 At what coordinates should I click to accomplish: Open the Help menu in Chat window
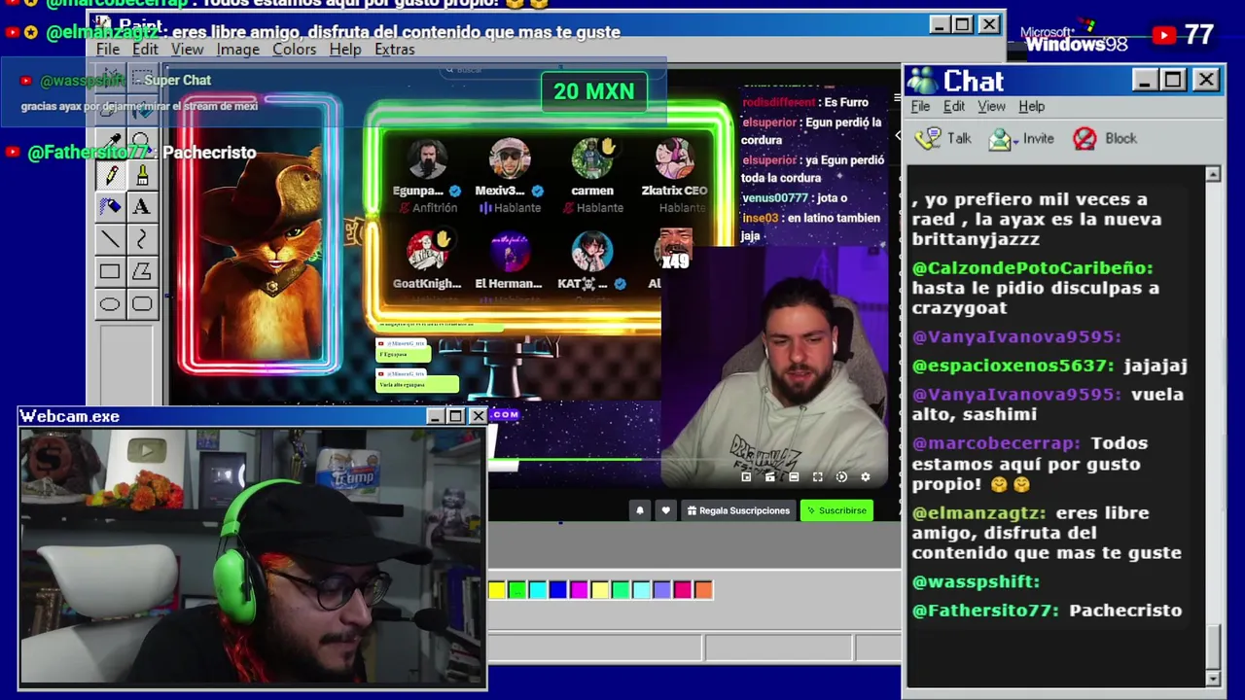pos(1031,107)
